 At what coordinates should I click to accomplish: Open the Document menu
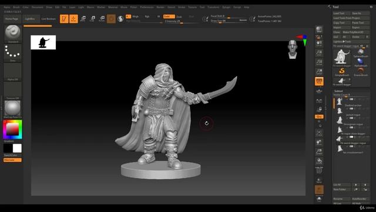38,7
